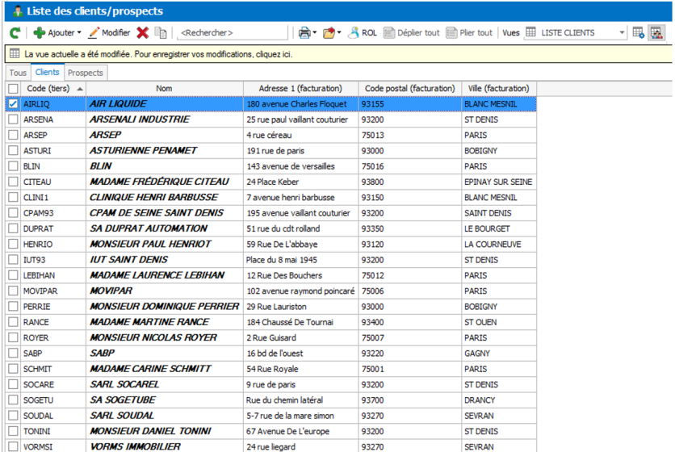
Task: Click the green refresh icon
Action: click(15, 33)
